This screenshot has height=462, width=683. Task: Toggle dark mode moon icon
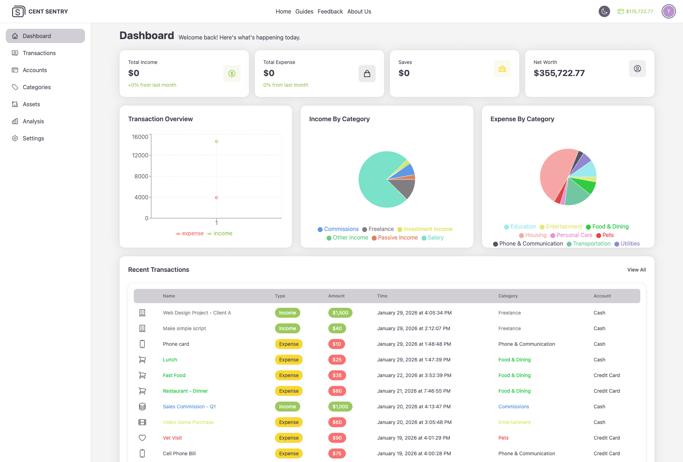(x=604, y=11)
